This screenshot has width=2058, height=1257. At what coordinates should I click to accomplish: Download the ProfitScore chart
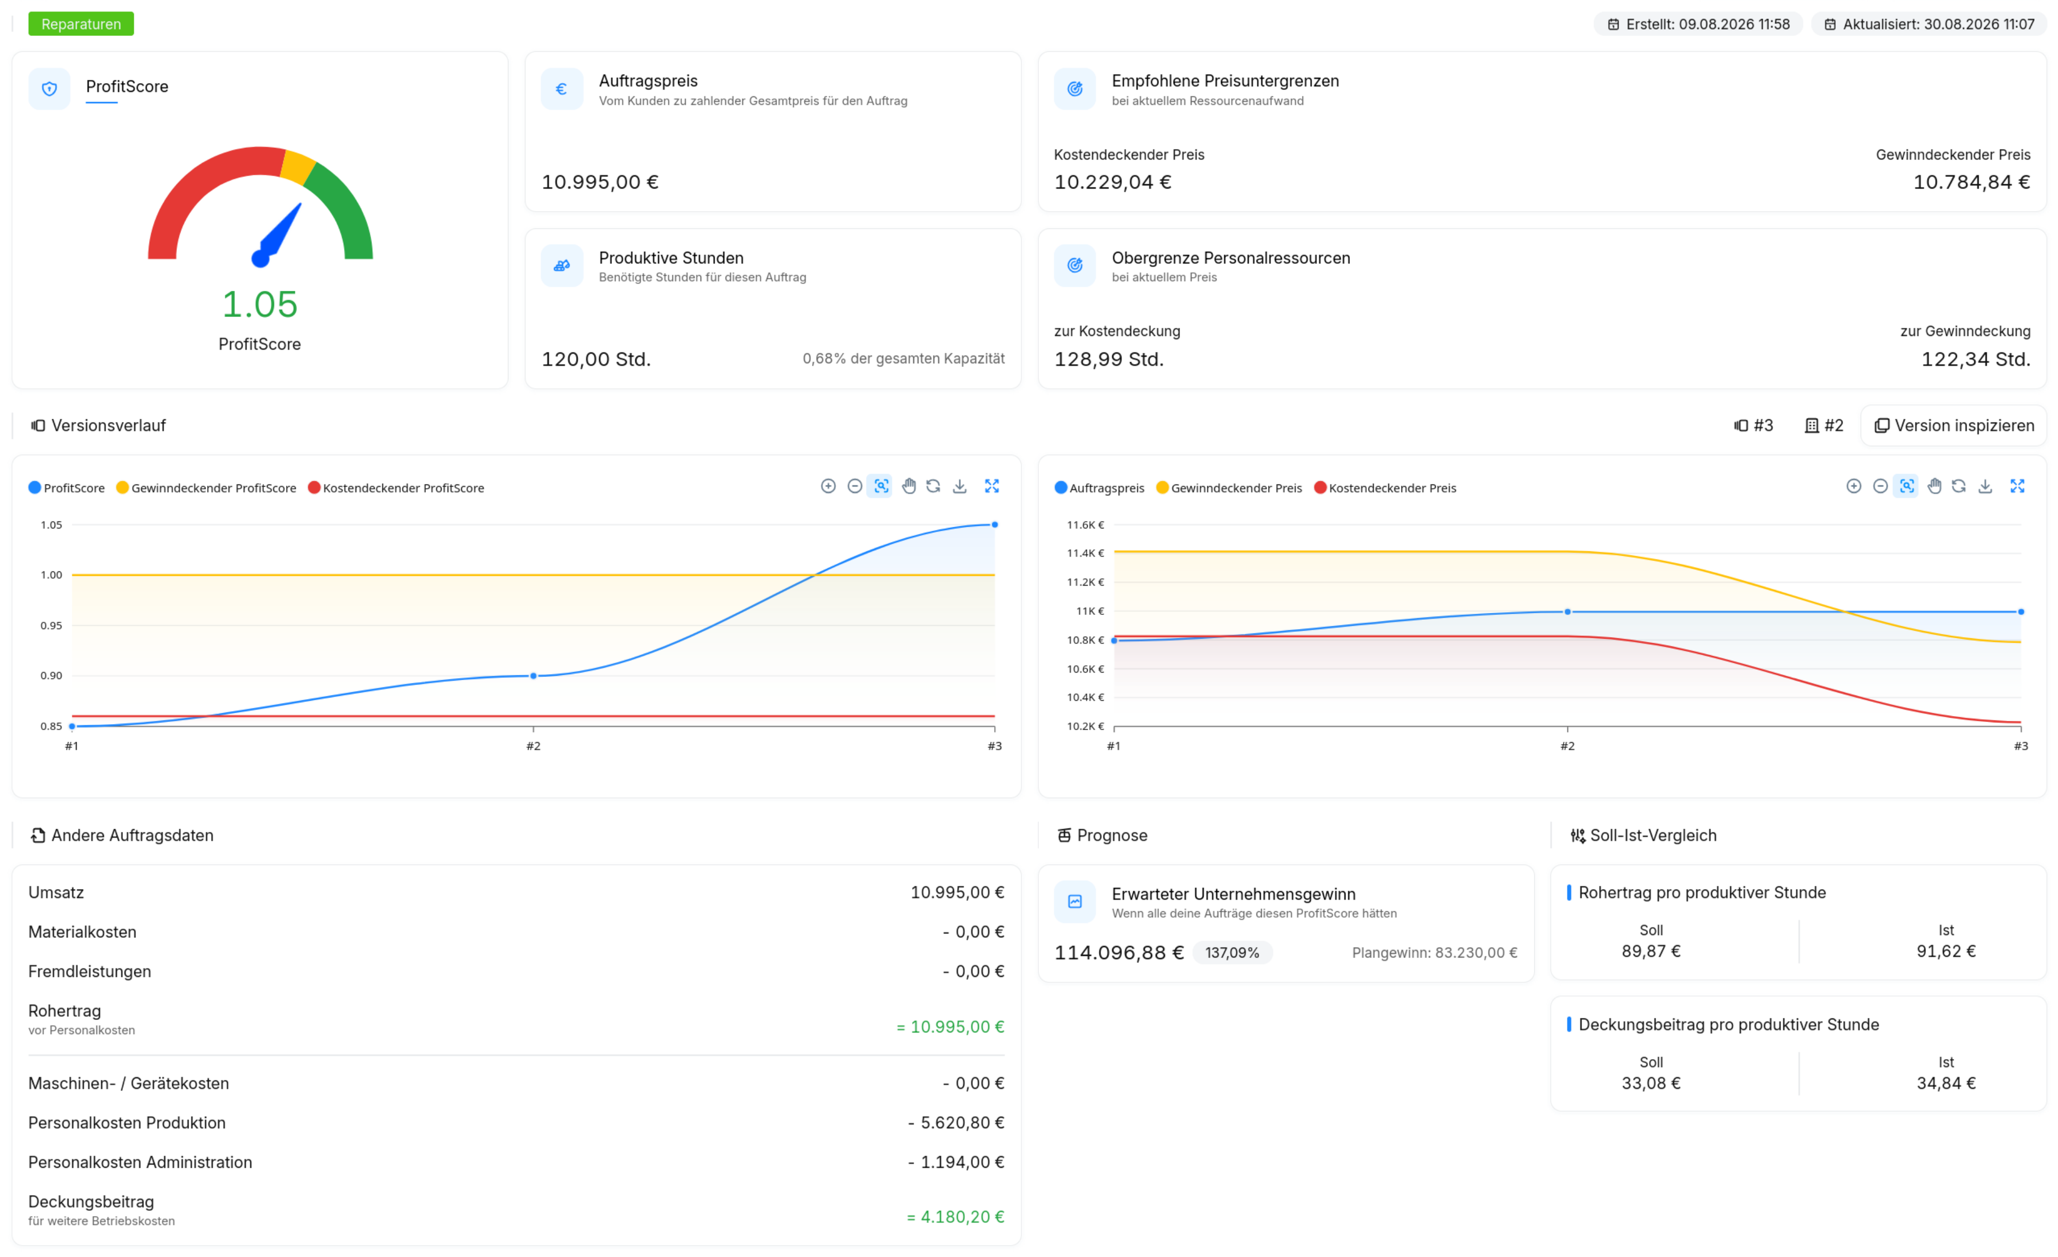coord(960,486)
